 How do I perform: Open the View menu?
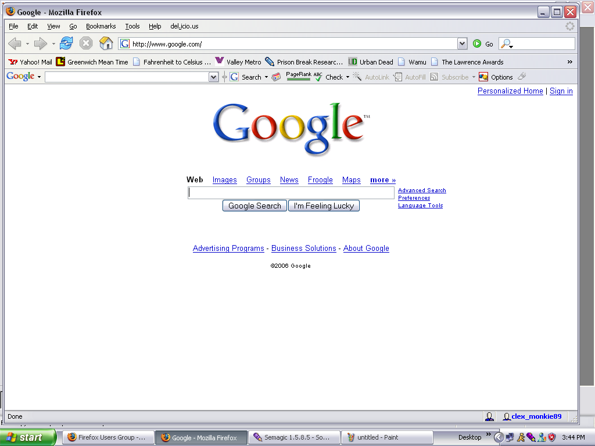click(x=53, y=26)
